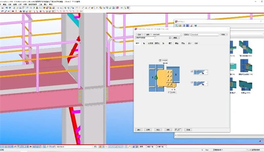Click the dimension input below the connection picture

[x=173, y=92]
